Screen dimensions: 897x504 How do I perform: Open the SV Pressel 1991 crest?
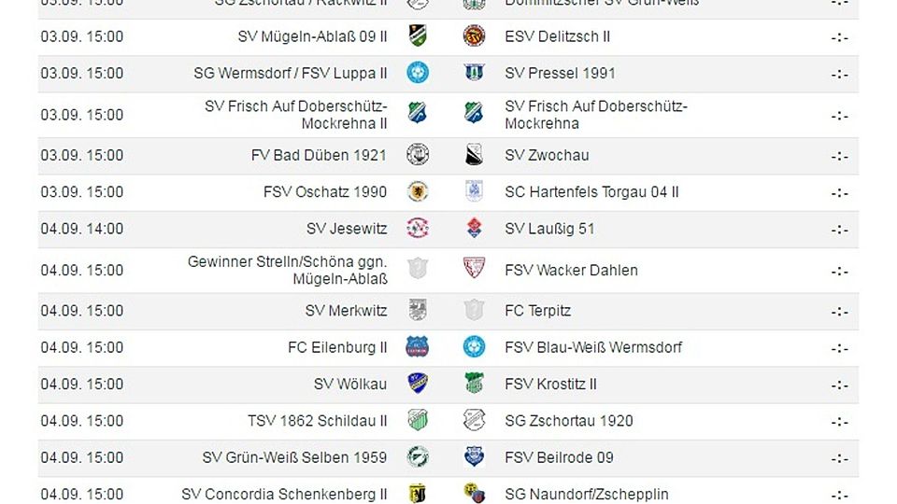click(474, 73)
